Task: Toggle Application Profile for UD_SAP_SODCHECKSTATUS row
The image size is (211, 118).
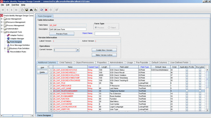Action: pos(187,70)
